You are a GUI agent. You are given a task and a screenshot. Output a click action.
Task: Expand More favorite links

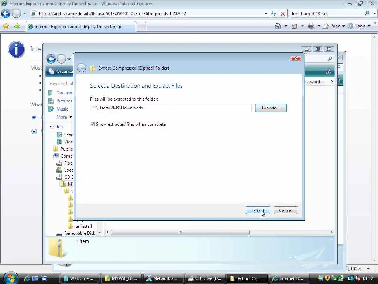point(64,117)
